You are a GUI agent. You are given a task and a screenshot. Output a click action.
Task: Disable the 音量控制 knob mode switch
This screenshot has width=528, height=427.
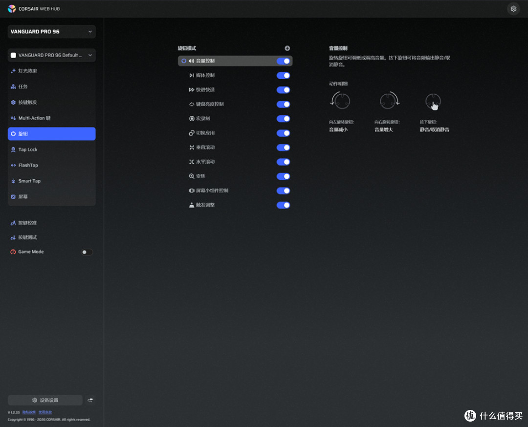click(x=283, y=61)
